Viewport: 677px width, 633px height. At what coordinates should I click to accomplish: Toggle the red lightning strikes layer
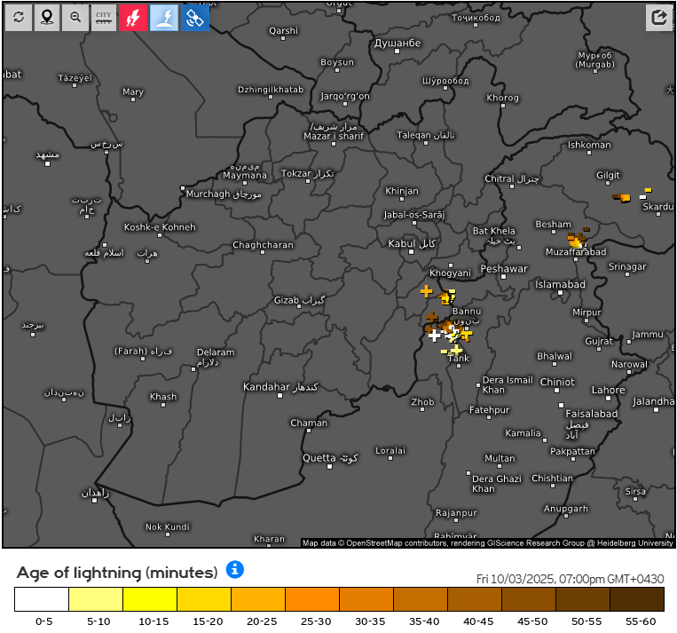click(x=132, y=17)
